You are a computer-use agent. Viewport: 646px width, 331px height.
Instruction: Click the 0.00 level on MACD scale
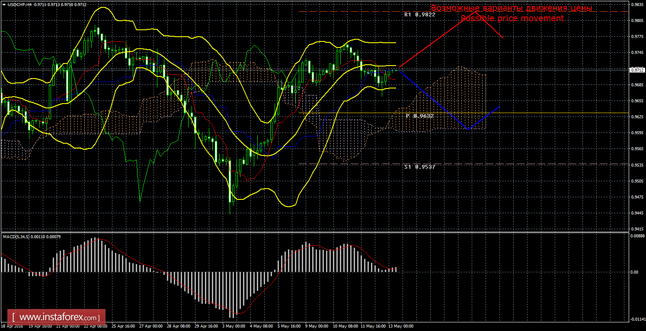tap(634, 272)
